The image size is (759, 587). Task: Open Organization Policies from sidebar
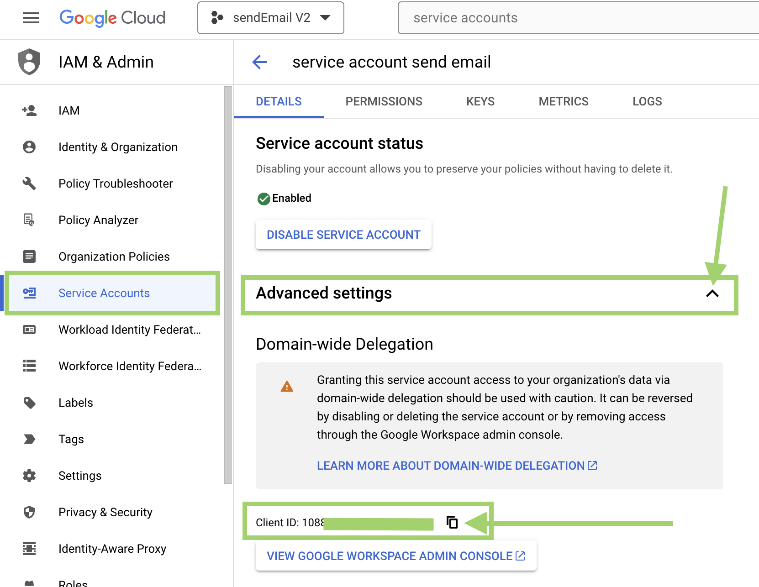point(112,257)
